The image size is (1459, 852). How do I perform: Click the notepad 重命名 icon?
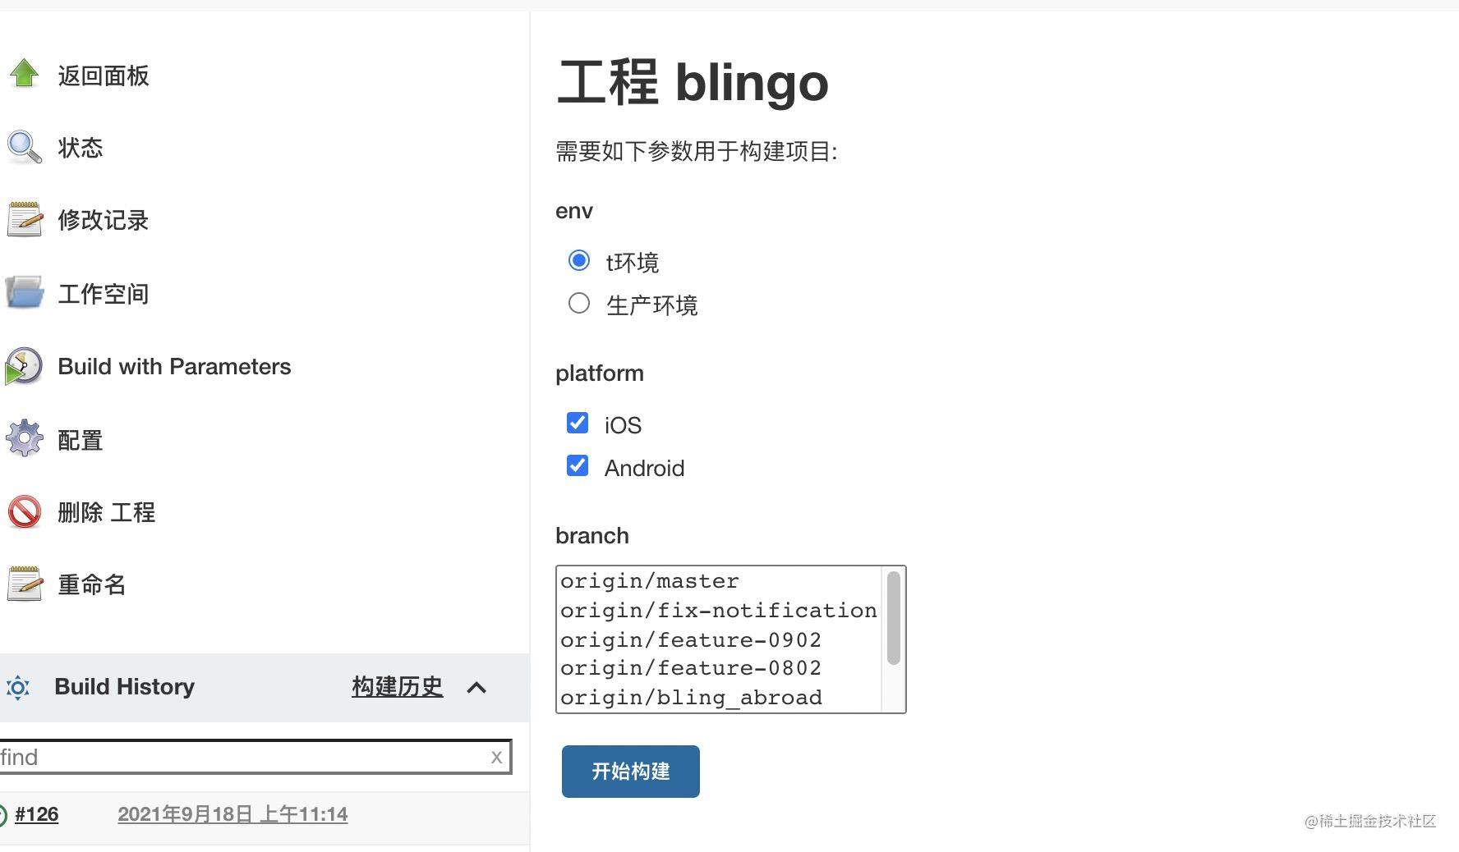tap(25, 584)
